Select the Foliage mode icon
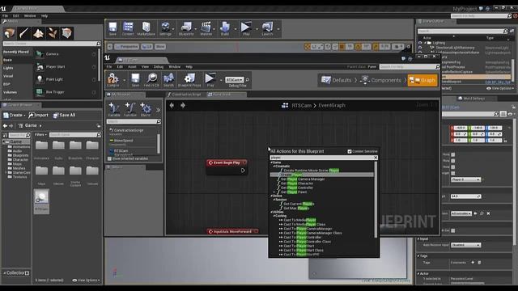Image resolution: width=518 pixels, height=291 pixels. (x=53, y=33)
